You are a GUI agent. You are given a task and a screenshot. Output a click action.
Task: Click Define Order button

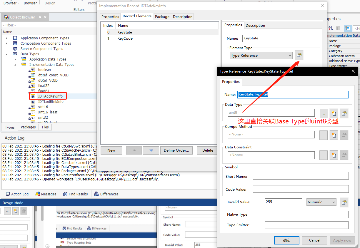[x=176, y=150]
